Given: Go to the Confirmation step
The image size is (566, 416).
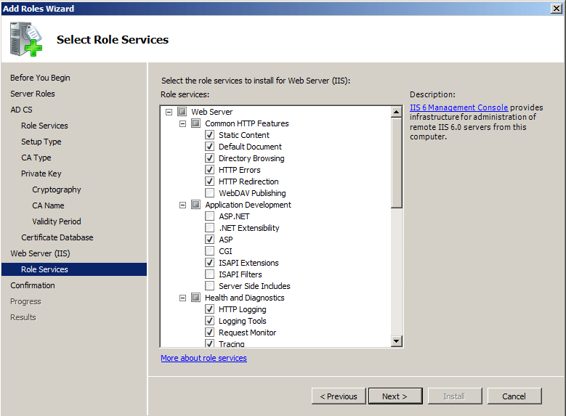Looking at the screenshot, I should point(33,285).
